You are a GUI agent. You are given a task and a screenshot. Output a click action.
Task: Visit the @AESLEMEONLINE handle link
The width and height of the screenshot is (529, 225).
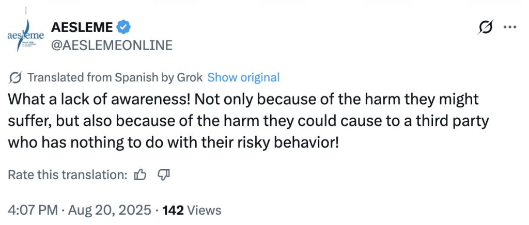pos(112,45)
